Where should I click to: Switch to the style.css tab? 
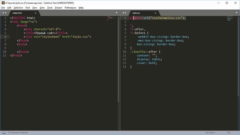(x=136, y=13)
